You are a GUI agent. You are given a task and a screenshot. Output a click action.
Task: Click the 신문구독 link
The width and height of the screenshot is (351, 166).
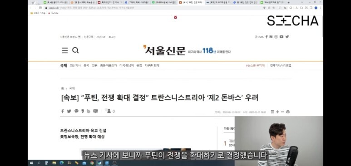(89, 37)
